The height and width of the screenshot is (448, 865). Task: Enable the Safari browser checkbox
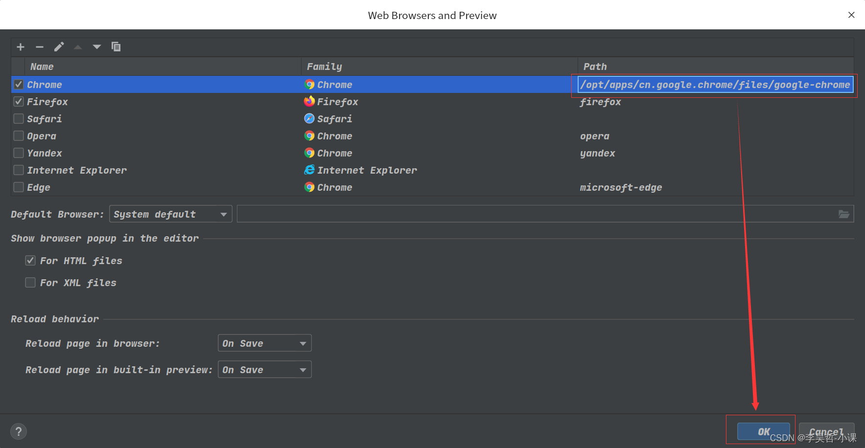click(19, 119)
